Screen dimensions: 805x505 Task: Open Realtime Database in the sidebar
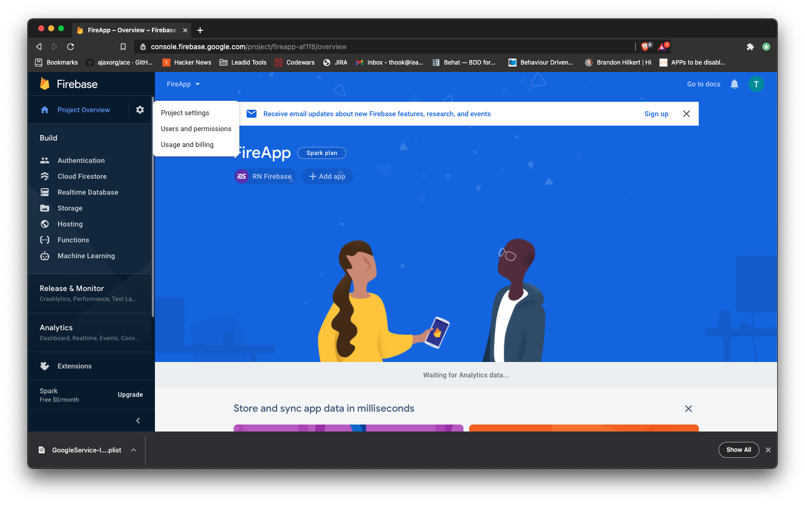point(88,192)
